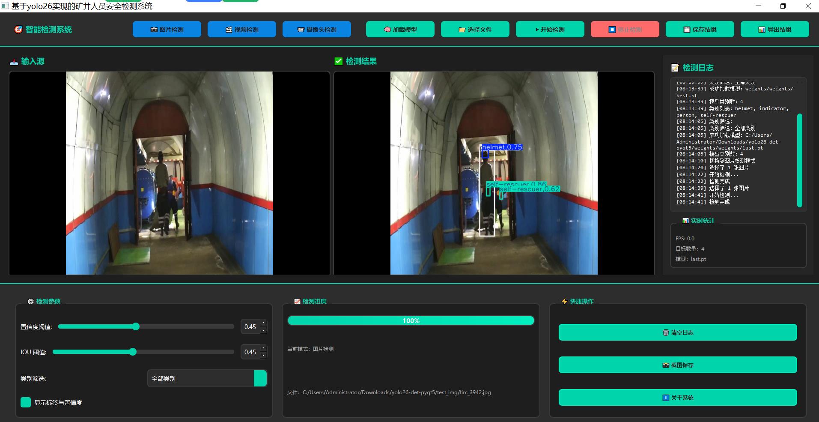Click the IOU 阈值 value field
This screenshot has width=819, height=422.
pos(250,352)
